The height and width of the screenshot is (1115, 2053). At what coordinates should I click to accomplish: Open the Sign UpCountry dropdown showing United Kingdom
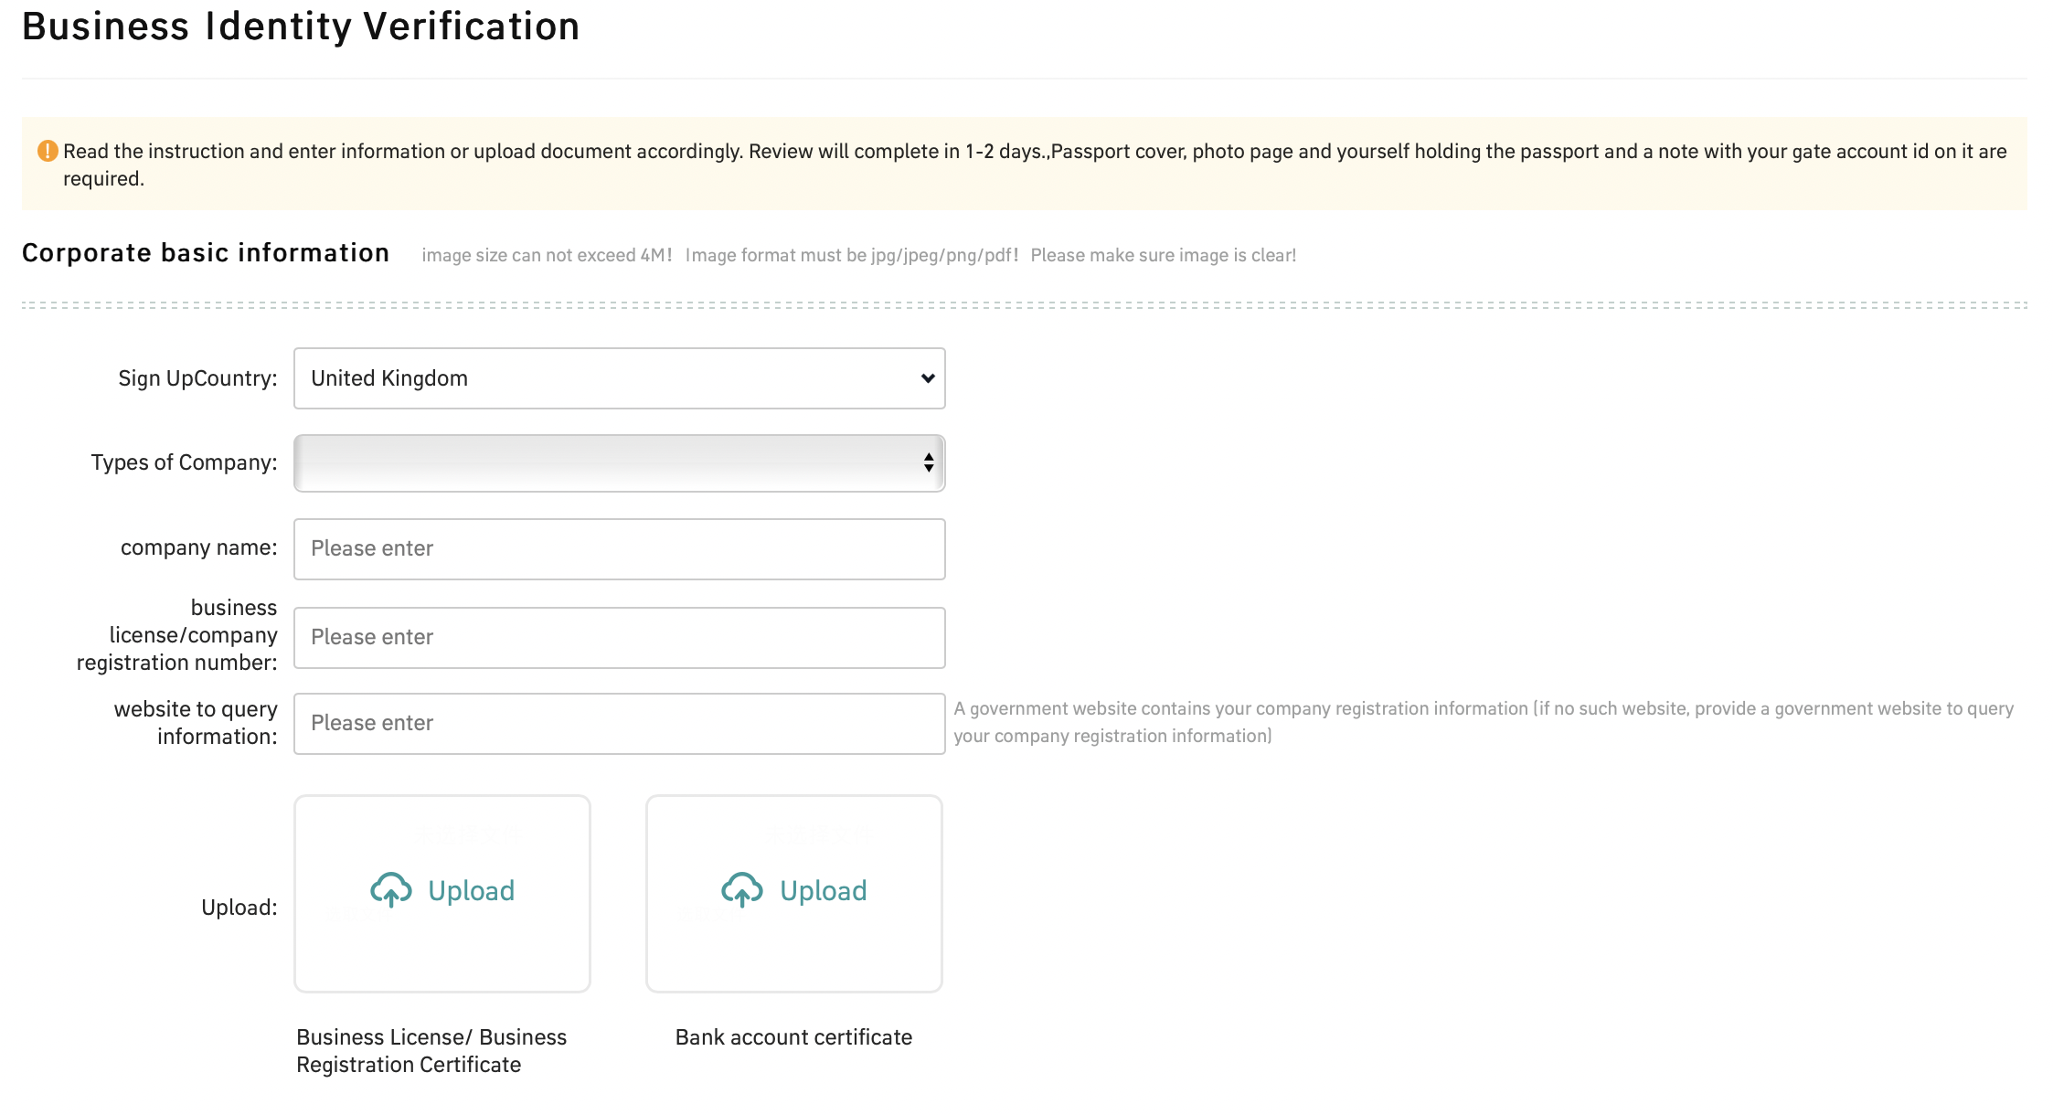tap(619, 378)
